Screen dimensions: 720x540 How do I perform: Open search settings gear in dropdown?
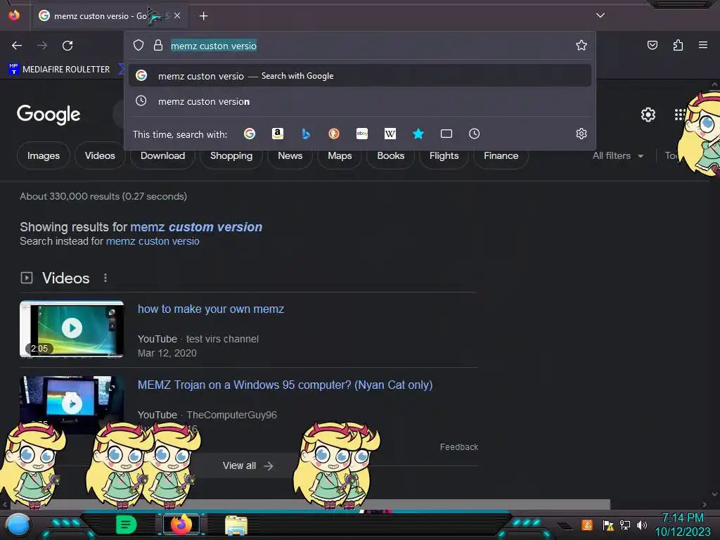[581, 134]
